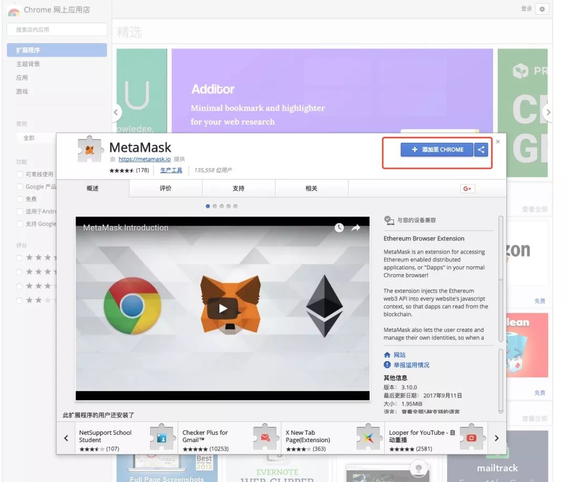Click the 登录 sign-in link
The height and width of the screenshot is (482, 567).
pyautogui.click(x=526, y=9)
